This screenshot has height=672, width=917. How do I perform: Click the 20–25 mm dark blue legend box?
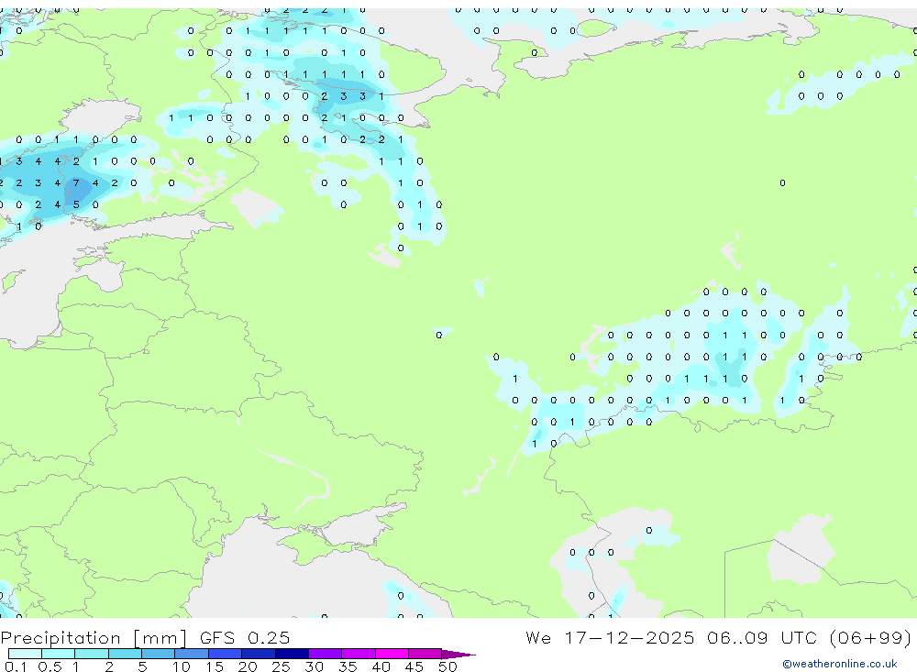click(x=259, y=654)
